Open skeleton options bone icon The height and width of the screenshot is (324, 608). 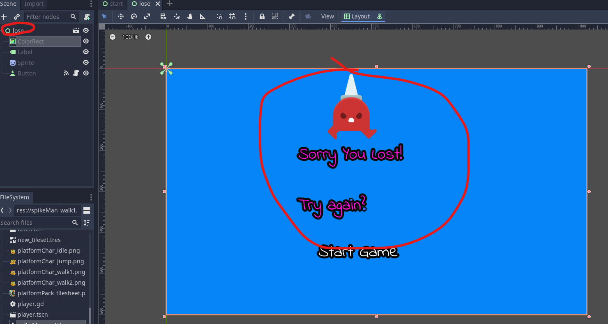[292, 16]
